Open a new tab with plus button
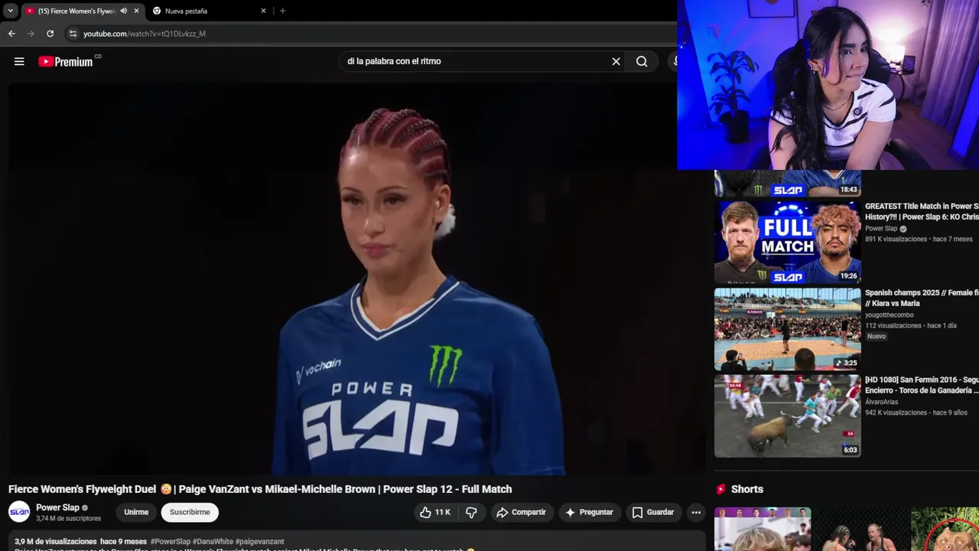Screen dimensions: 979x551 282,11
